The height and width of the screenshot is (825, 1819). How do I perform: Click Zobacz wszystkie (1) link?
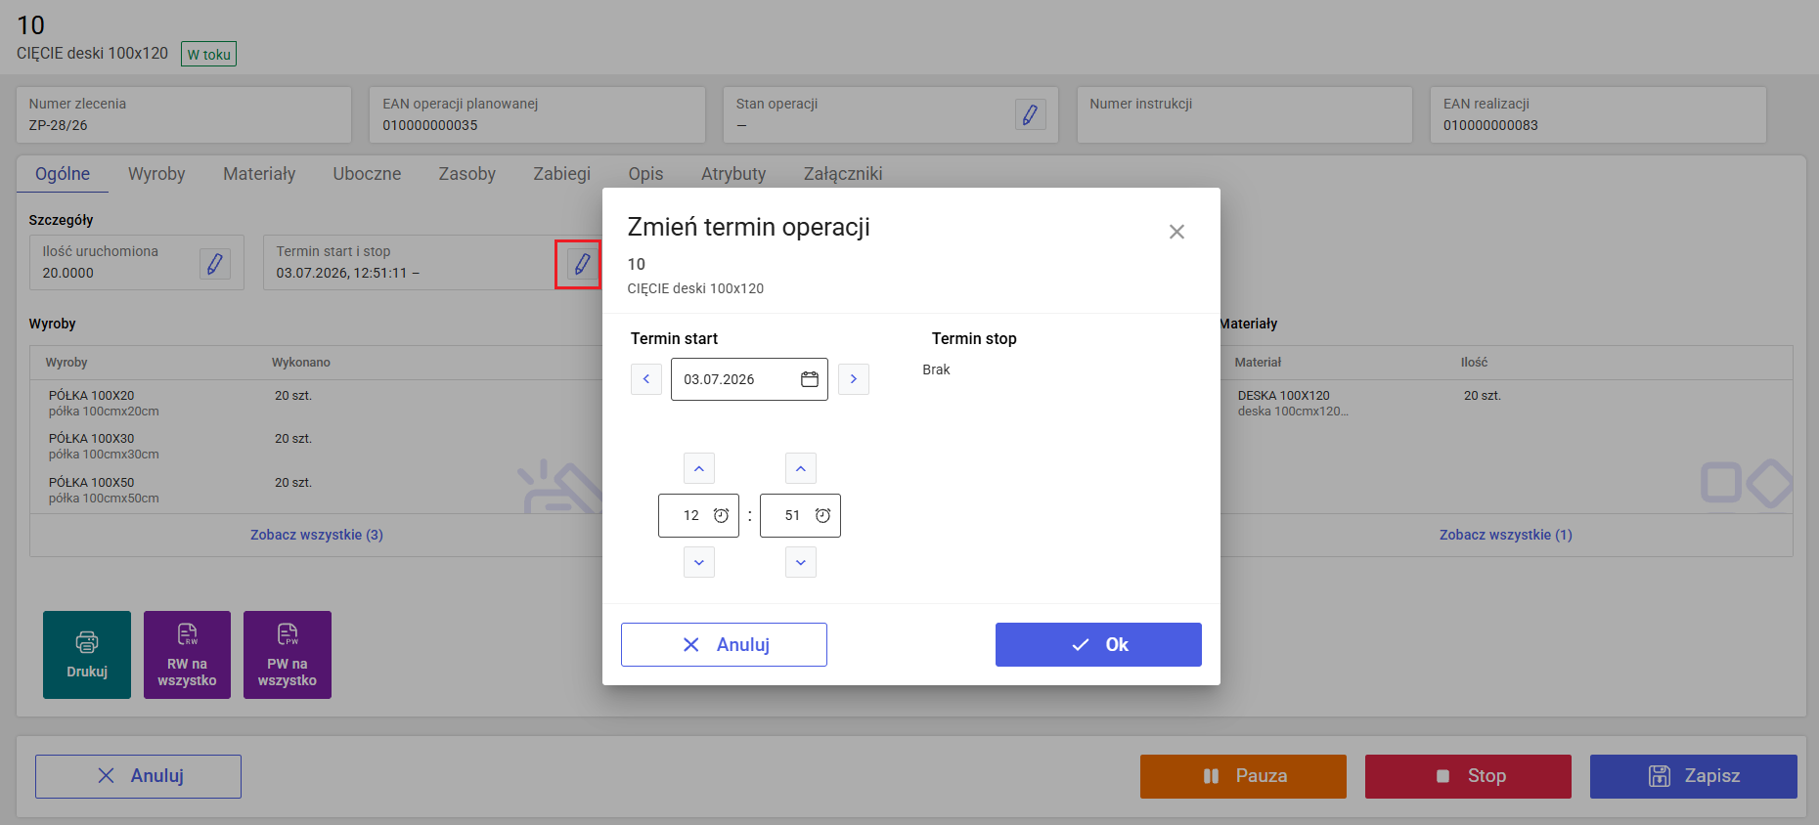(x=1506, y=535)
